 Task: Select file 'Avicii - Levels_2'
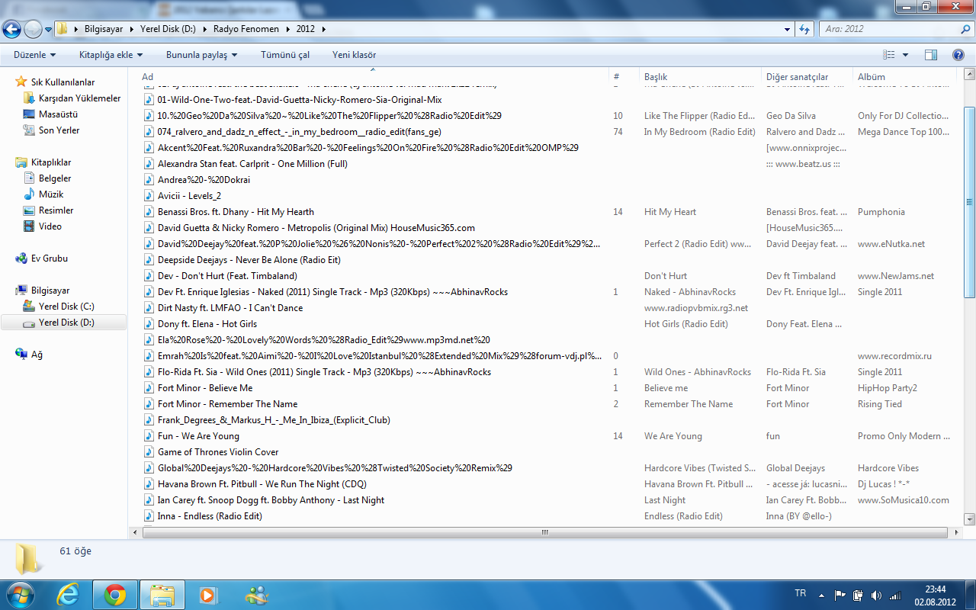(189, 196)
